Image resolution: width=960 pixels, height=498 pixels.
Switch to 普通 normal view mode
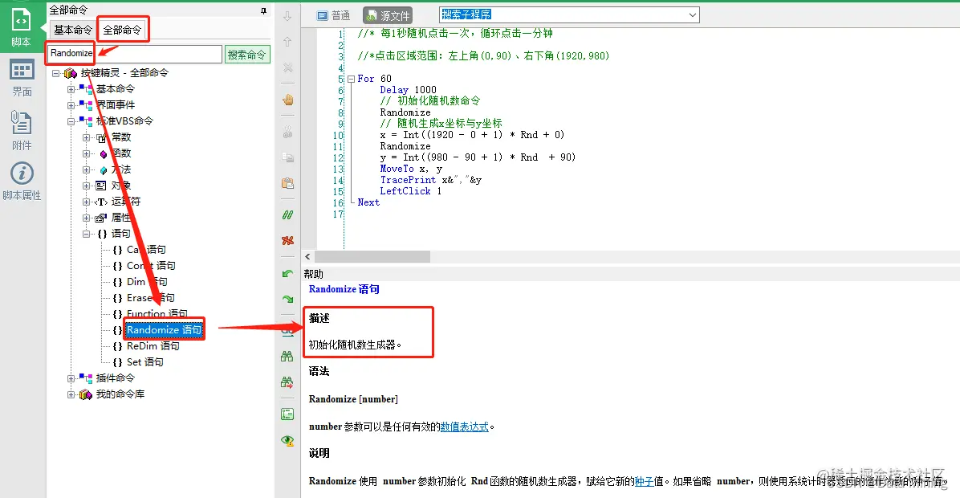334,15
